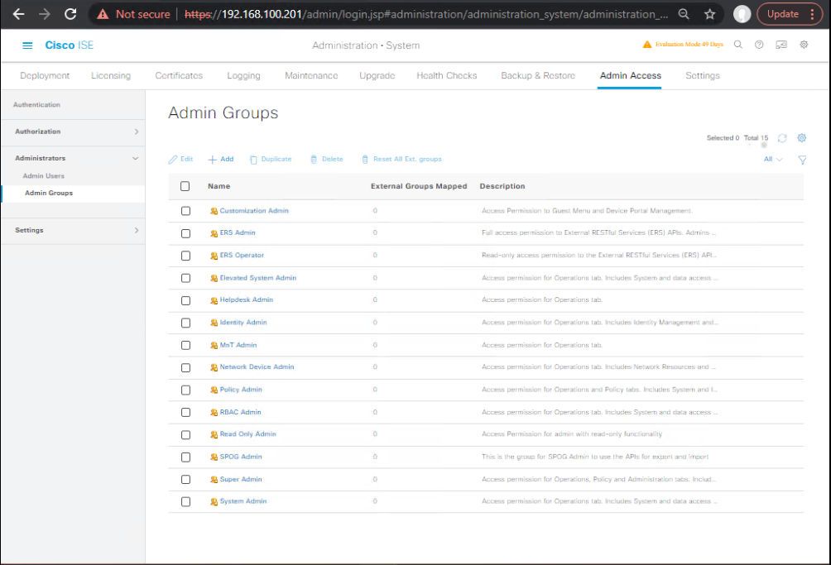The height and width of the screenshot is (565, 831).
Task: Open the Upgrade tab
Action: 377,76
